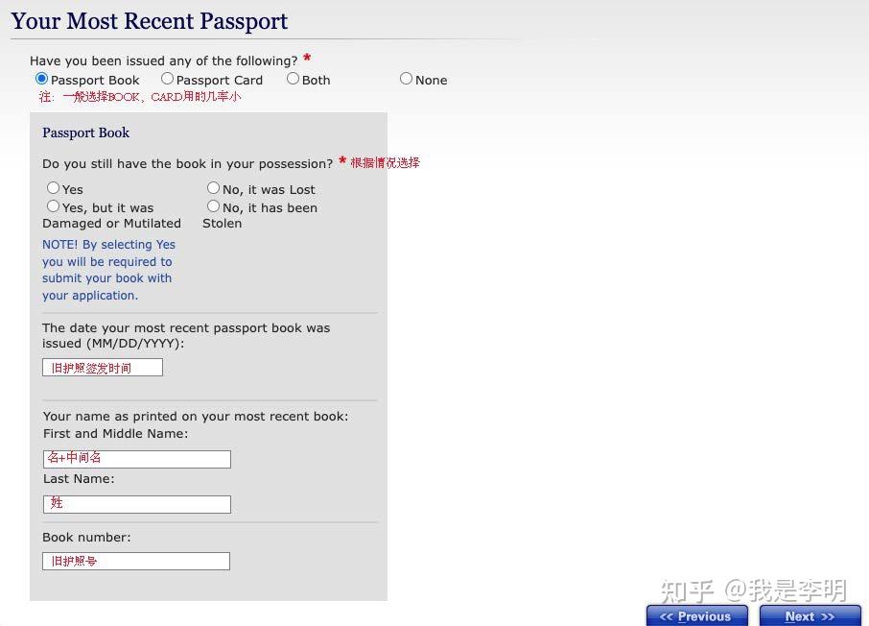Image resolution: width=869 pixels, height=626 pixels.
Task: Click the blue NOTE about submitting book
Action: point(108,270)
